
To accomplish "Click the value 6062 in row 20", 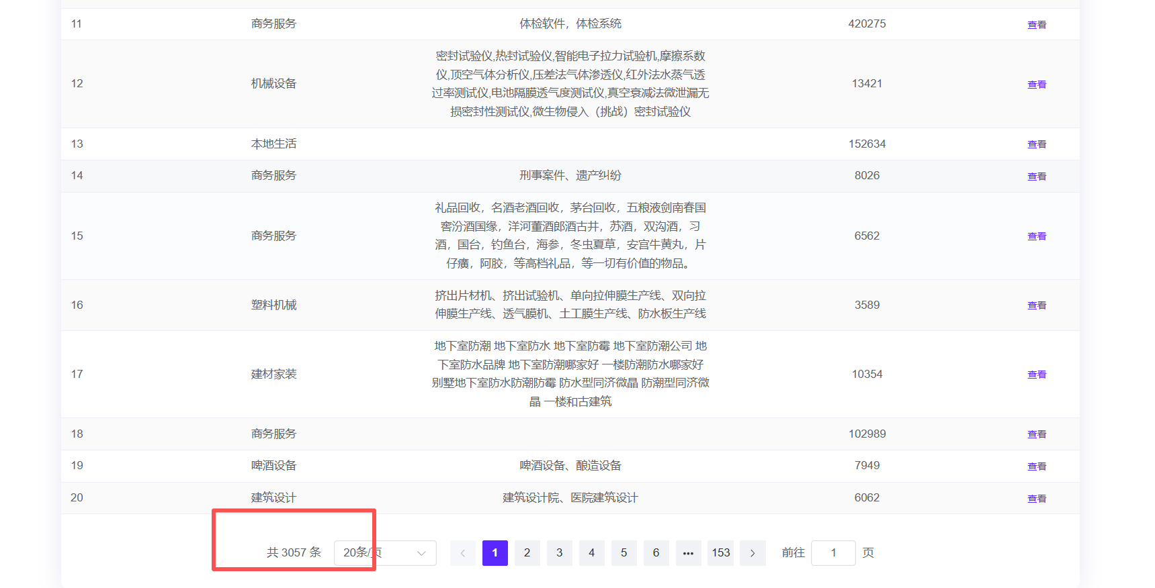I will click(867, 497).
